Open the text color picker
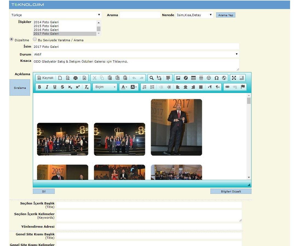Screen dimensions: 301x246 [x=124, y=87]
